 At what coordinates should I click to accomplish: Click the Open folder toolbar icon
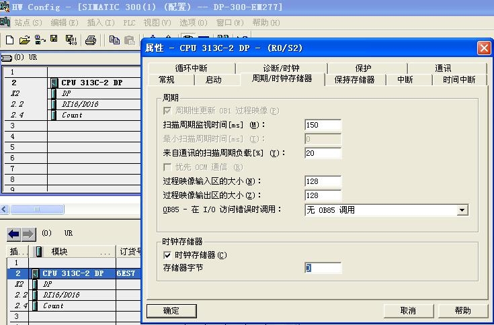pyautogui.click(x=25, y=40)
